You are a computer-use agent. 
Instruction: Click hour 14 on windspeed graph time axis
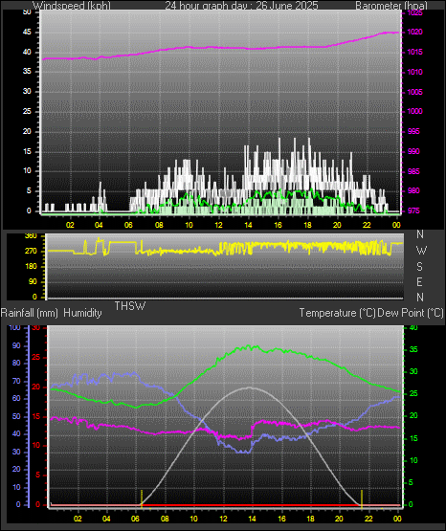[x=248, y=225]
